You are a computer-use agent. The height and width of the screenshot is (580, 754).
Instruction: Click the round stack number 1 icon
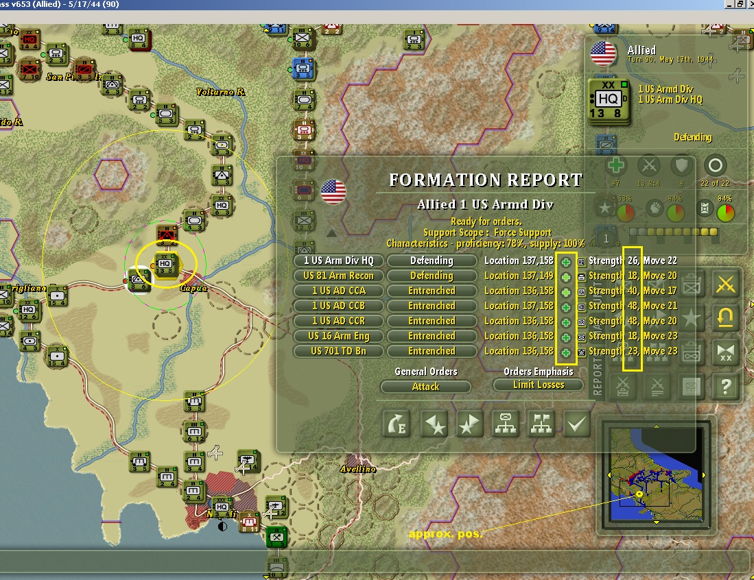pyautogui.click(x=606, y=239)
